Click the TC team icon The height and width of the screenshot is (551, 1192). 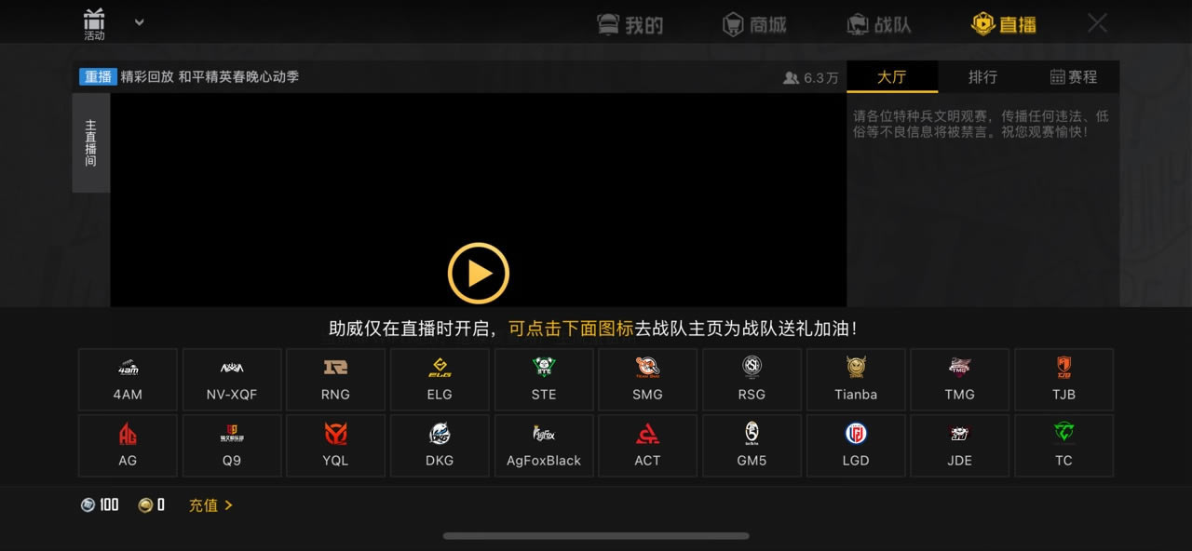[1063, 445]
